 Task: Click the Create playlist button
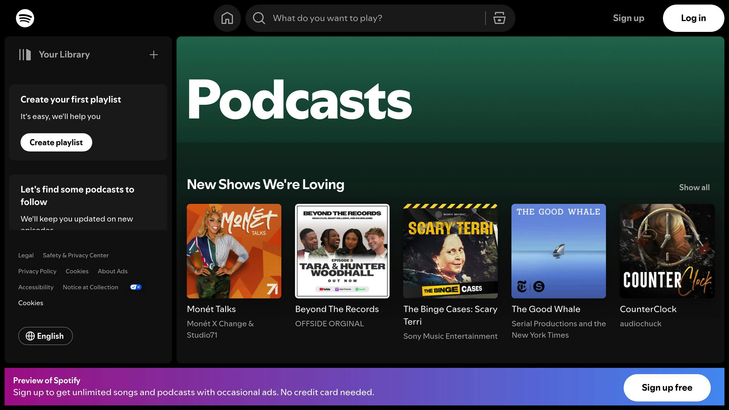point(56,142)
